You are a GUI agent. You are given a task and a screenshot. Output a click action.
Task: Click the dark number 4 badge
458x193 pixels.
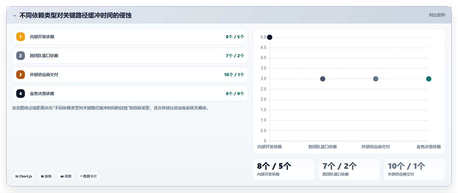click(x=21, y=94)
